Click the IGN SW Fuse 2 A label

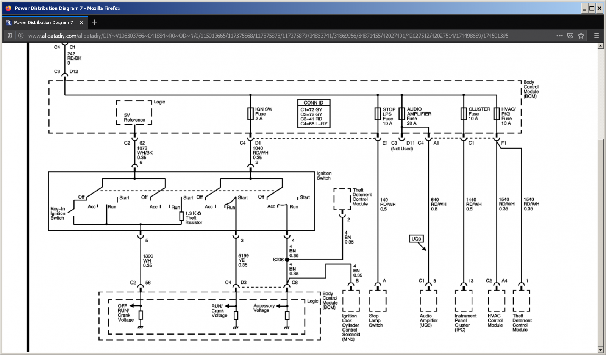point(264,114)
